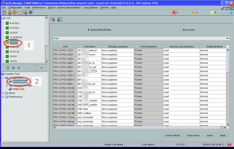Click the Query button
234x149 pixels.
click(x=210, y=135)
